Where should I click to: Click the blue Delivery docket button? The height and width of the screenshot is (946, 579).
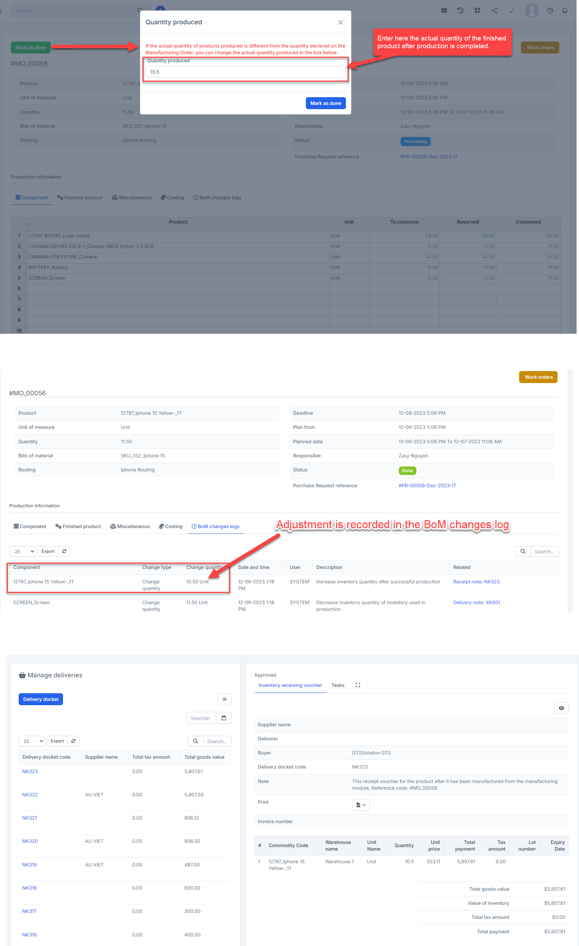pos(41,699)
